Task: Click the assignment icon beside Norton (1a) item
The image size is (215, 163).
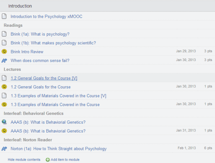Action: click(4, 149)
